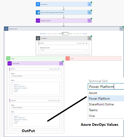124x137 pixels.
Task: Collapse the Condition step header
Action: 64,38
